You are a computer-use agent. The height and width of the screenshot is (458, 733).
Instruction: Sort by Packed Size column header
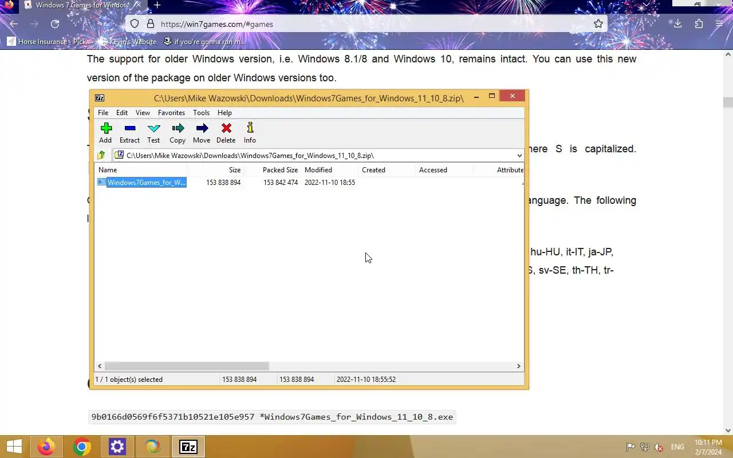coord(273,170)
